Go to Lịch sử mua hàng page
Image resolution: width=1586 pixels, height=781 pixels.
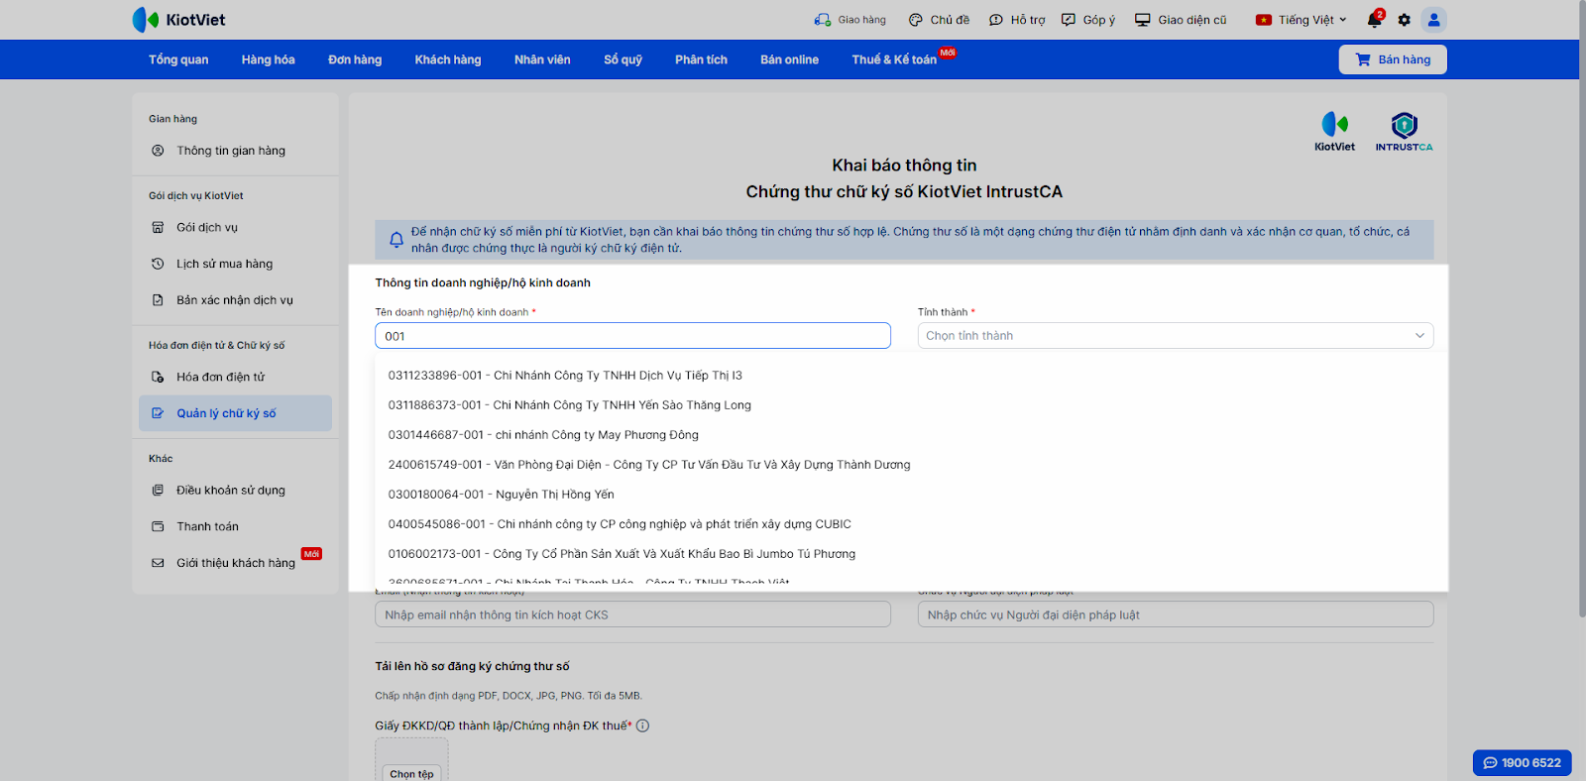coord(224,264)
